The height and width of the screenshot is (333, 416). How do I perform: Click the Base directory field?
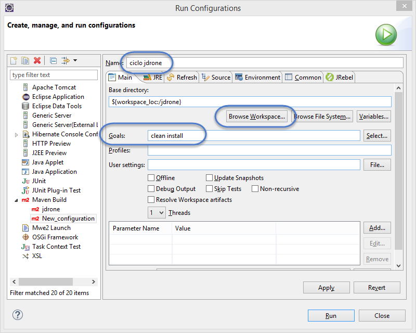250,102
